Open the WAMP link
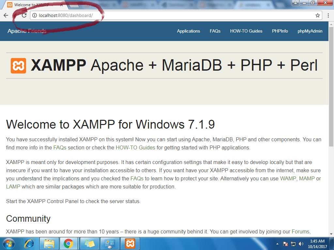The height and width of the screenshot is (250, 334). (288, 178)
